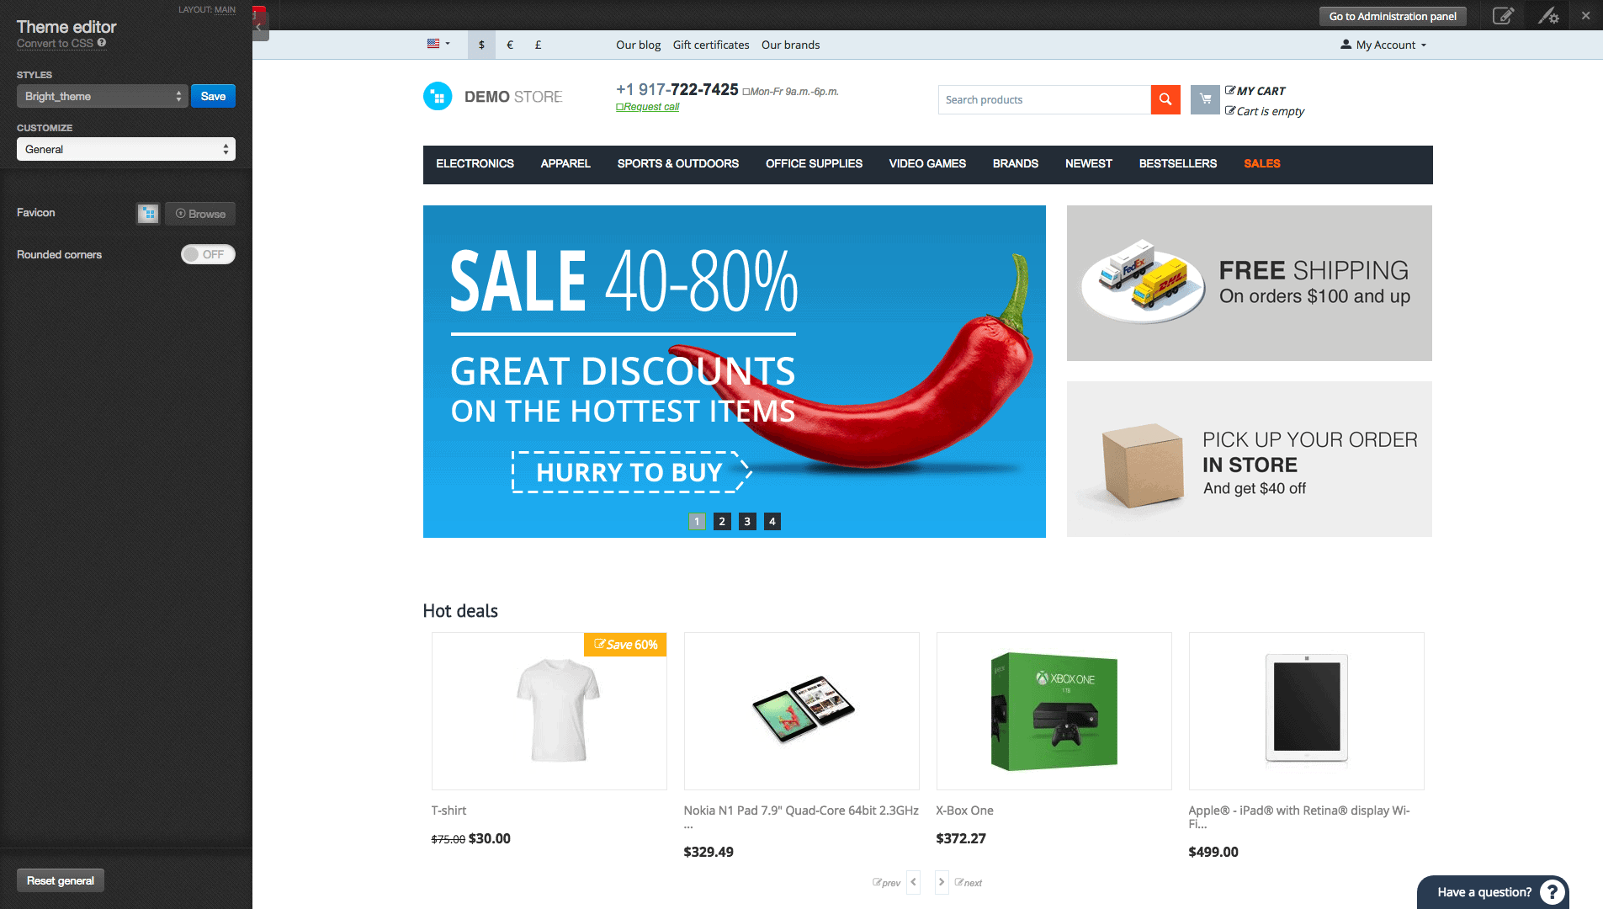
Task: Collapse the theme editor side panel arrow
Action: (x=259, y=27)
